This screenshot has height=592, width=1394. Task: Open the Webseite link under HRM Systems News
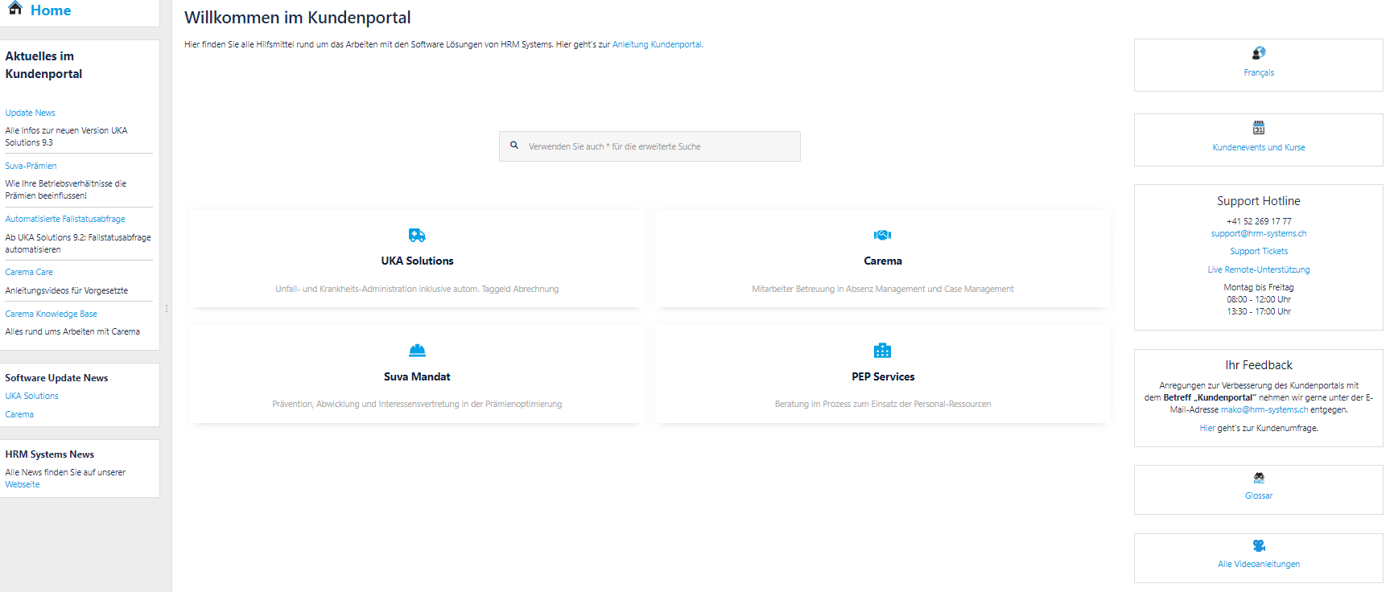23,484
